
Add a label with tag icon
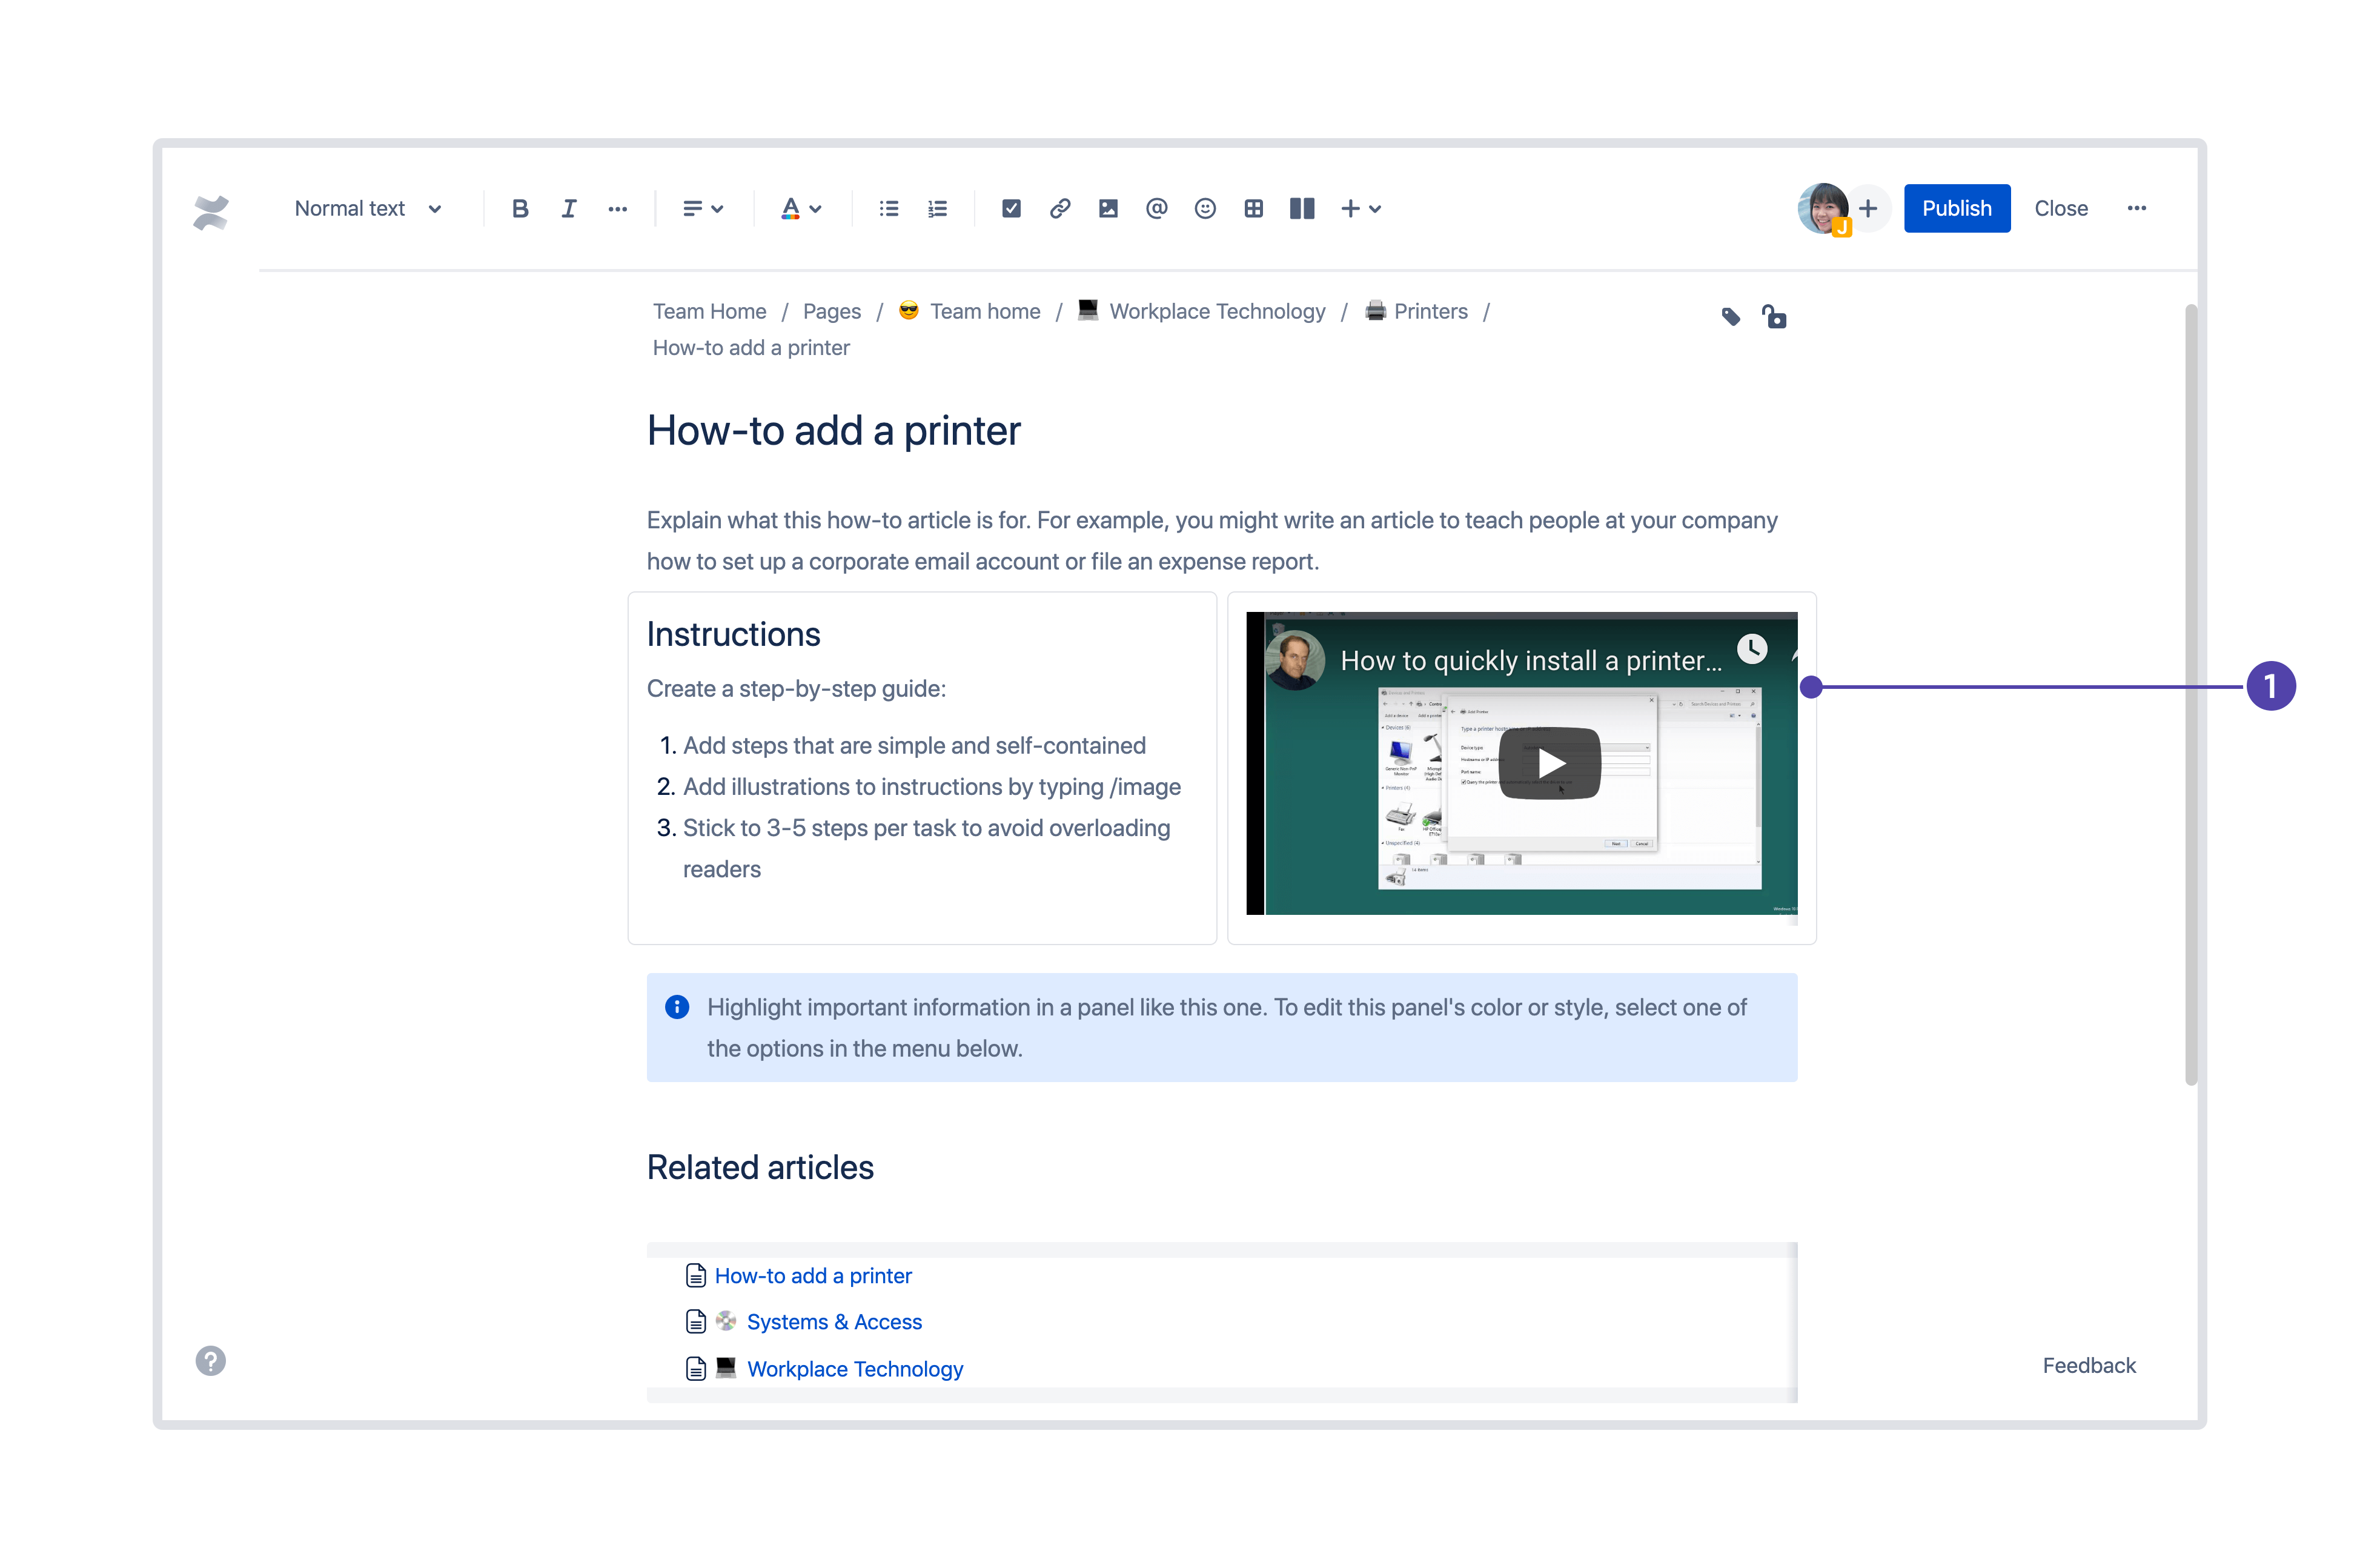point(1731,317)
